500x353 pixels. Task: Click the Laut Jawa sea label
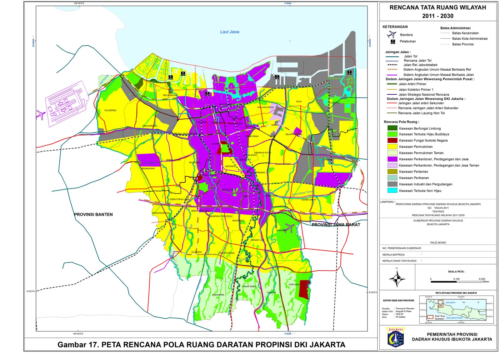pos(230,32)
